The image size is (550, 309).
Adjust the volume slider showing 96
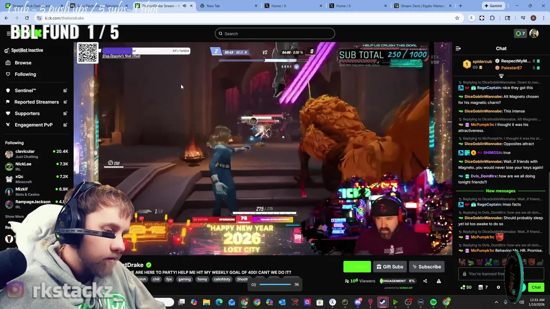[275, 284]
